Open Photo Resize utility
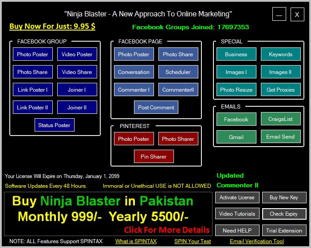 click(236, 89)
